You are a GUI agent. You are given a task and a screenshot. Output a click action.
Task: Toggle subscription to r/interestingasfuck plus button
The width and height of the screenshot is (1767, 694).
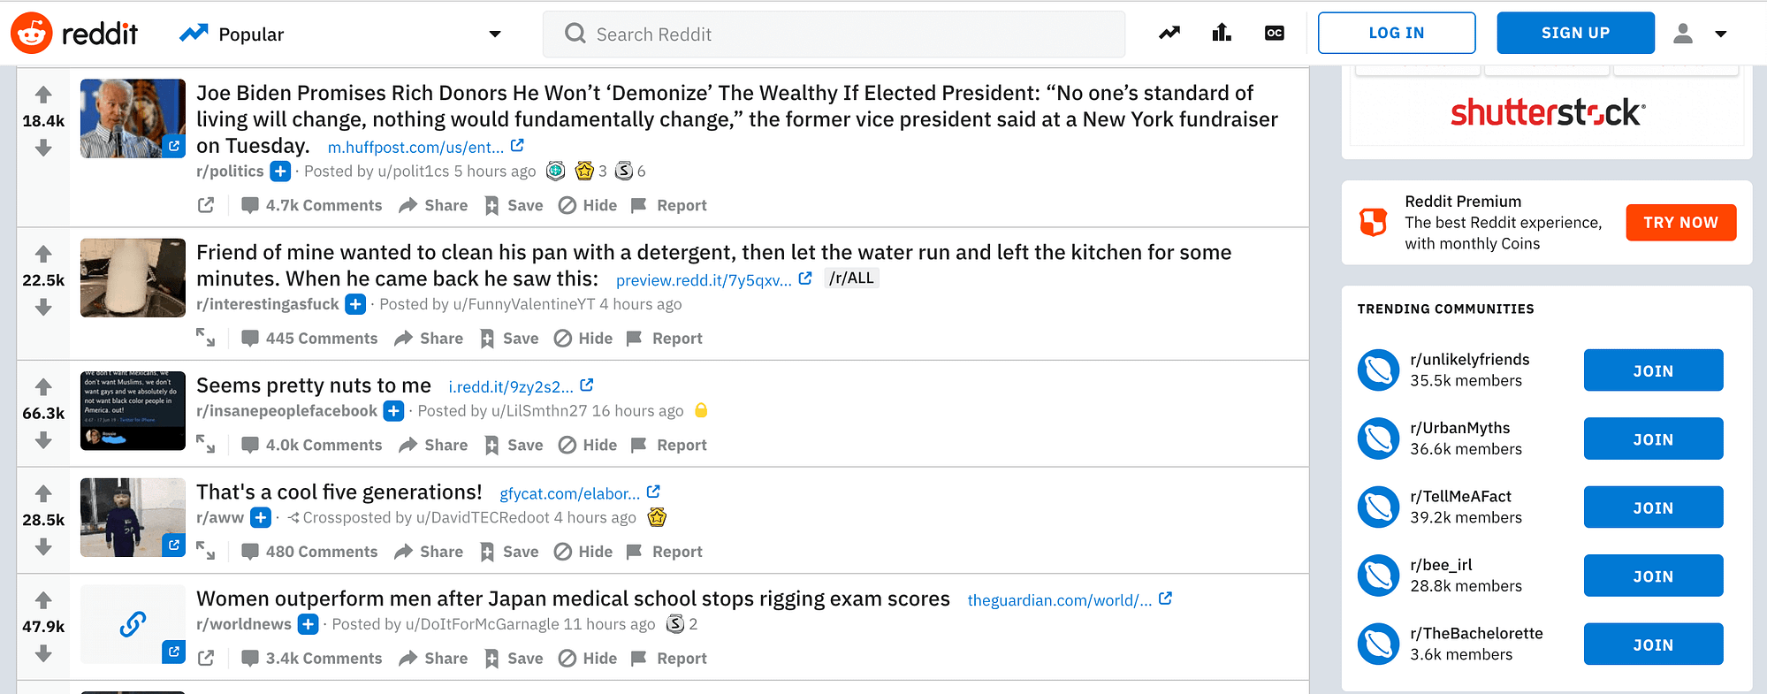click(355, 304)
